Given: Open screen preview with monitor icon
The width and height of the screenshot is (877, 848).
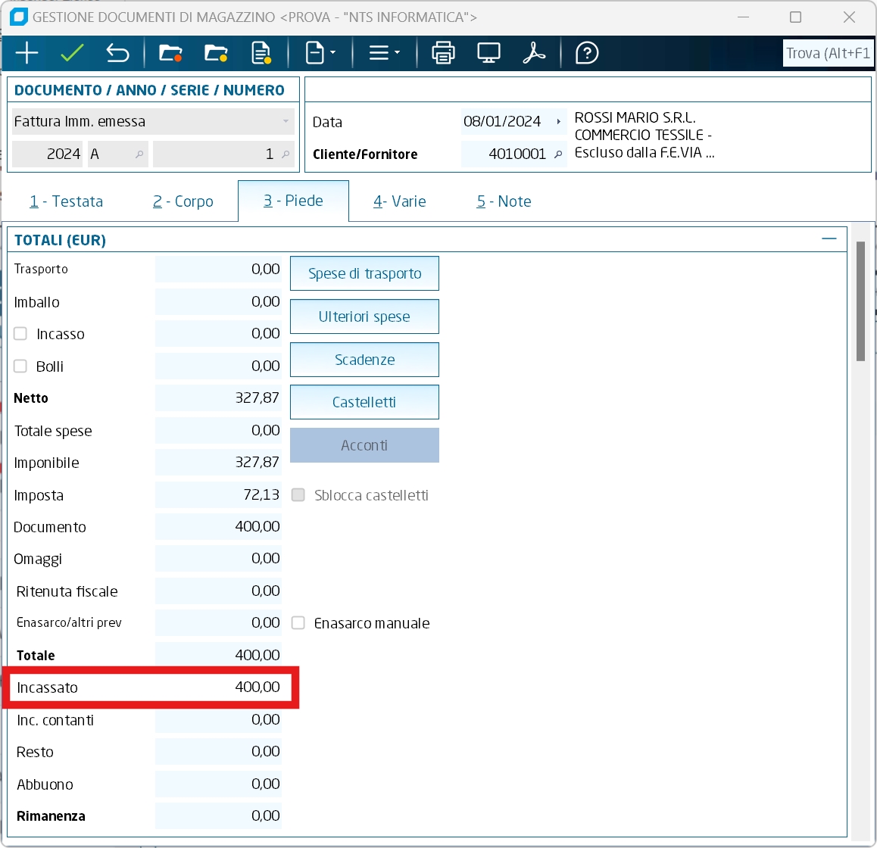Looking at the screenshot, I should 488,53.
